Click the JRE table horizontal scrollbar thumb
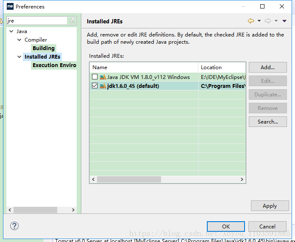 click(129, 179)
